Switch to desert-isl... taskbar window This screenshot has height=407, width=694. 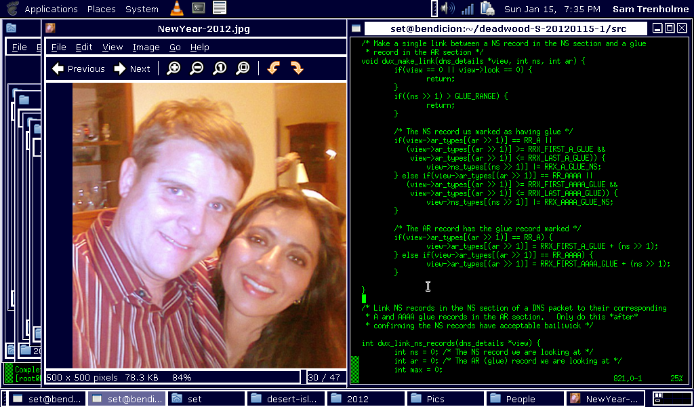286,399
